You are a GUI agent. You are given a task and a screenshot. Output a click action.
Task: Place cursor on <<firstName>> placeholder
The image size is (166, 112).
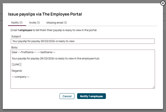click(27, 52)
